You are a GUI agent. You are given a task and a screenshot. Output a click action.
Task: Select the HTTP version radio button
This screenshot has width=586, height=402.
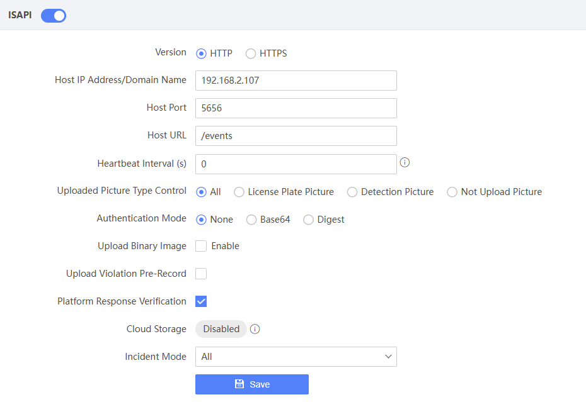click(x=201, y=53)
